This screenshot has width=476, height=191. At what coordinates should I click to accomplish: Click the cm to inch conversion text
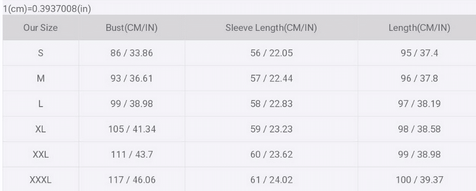click(x=47, y=9)
